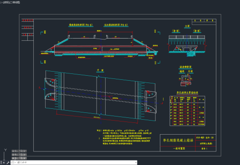Close the command line window with X
This screenshot has width=240, height=165.
(4, 163)
